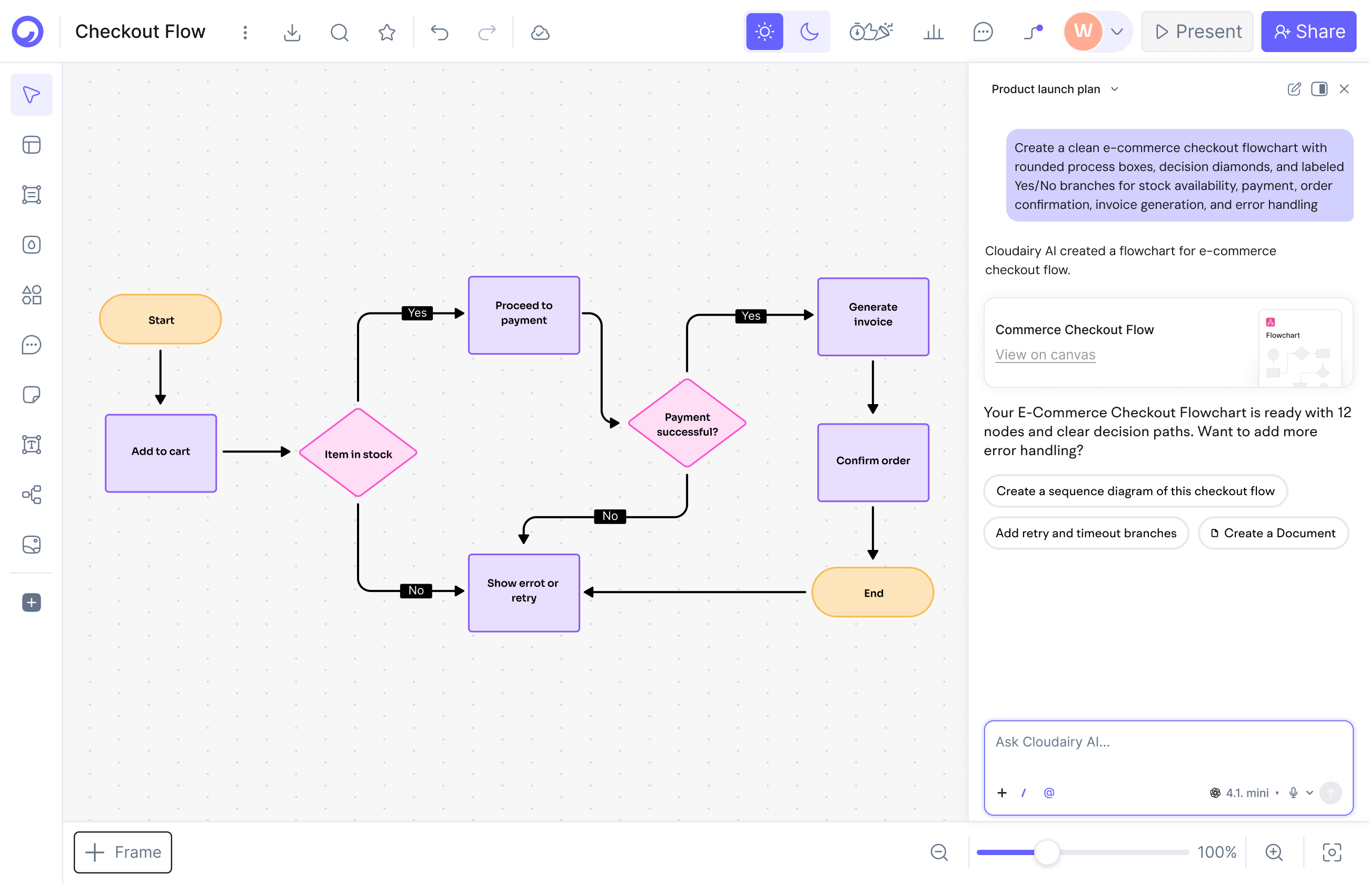Open the 4.1 mini model selector
The height and width of the screenshot is (884, 1369).
[x=1243, y=793]
